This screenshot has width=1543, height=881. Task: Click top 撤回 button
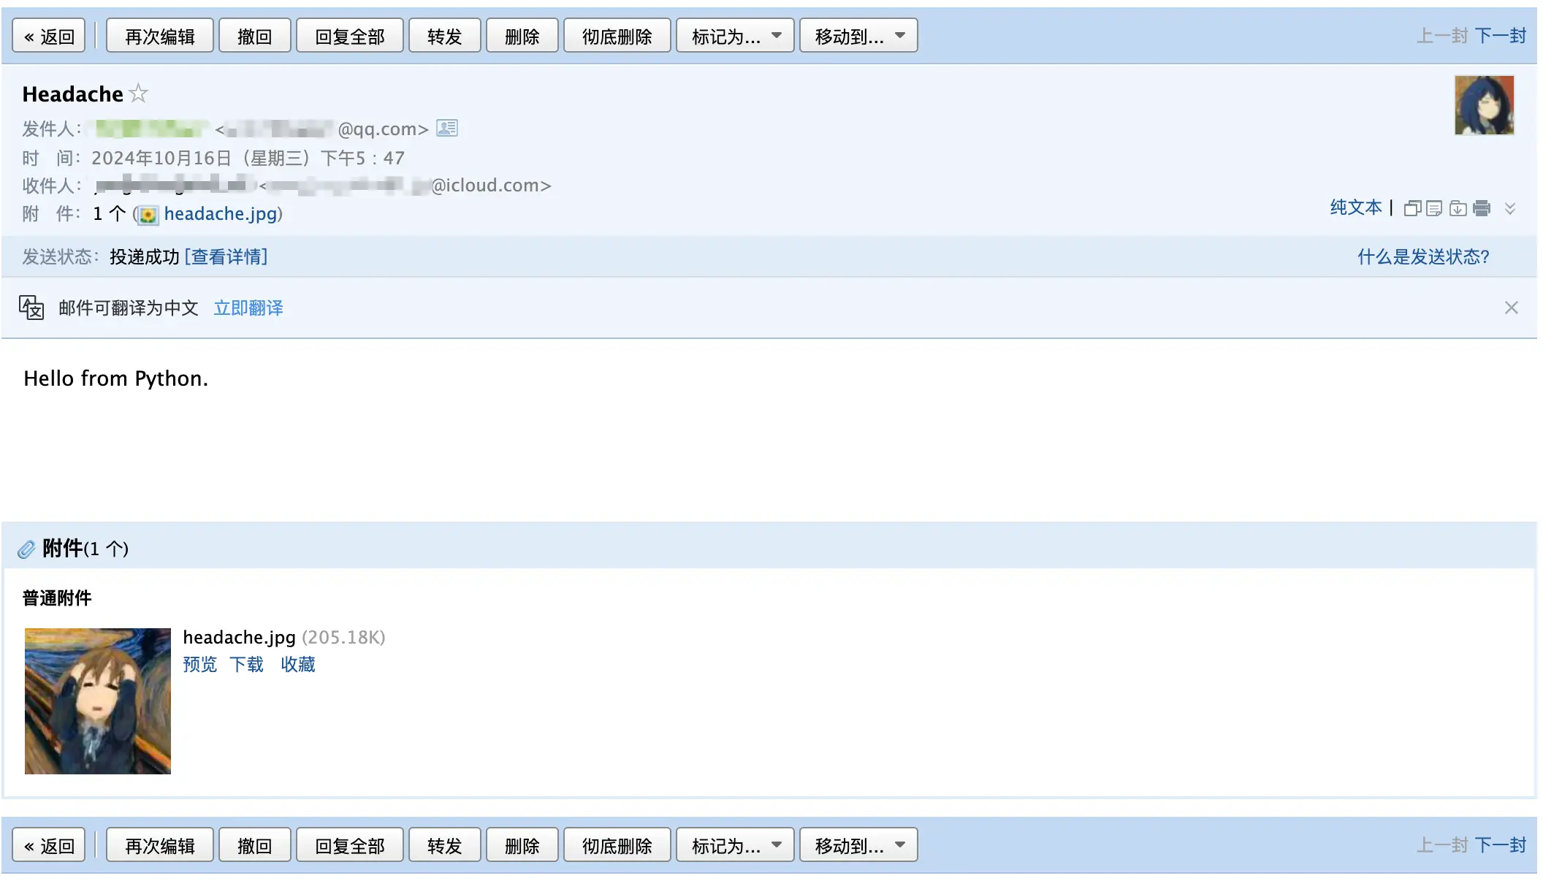tap(254, 36)
